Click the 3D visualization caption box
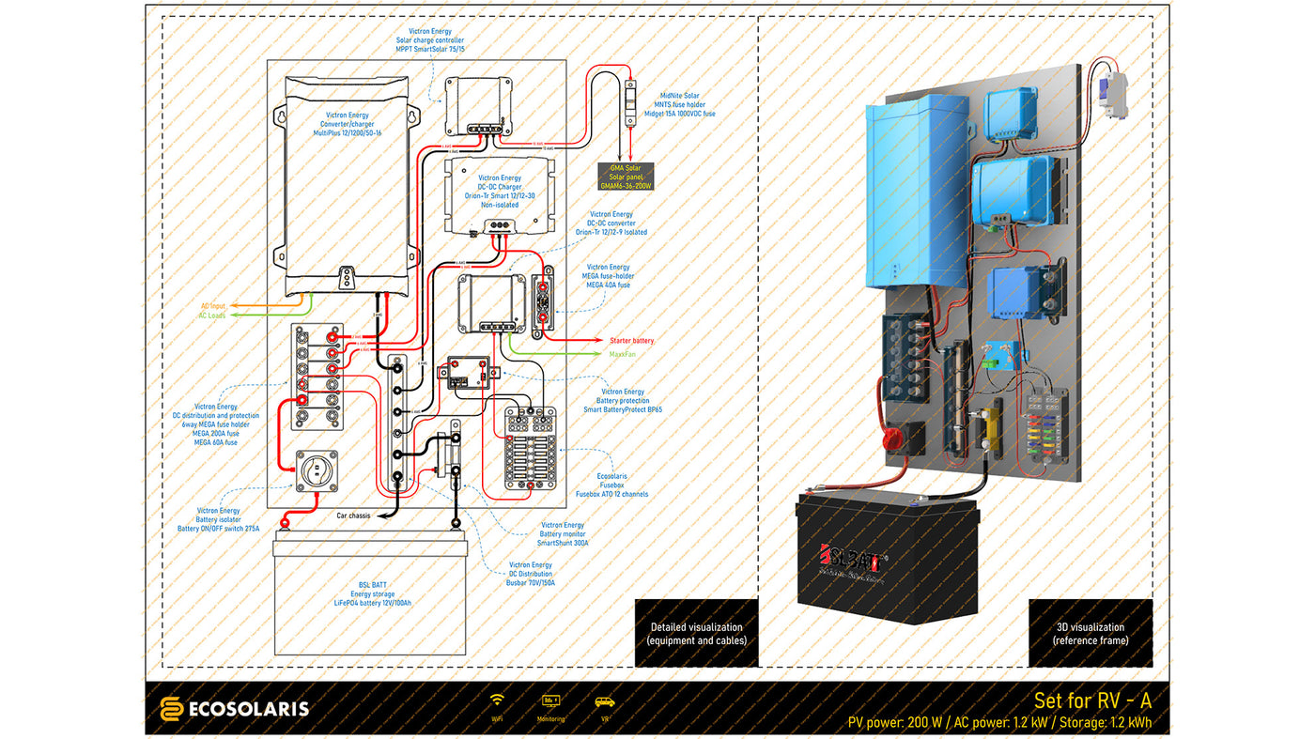 click(1090, 634)
